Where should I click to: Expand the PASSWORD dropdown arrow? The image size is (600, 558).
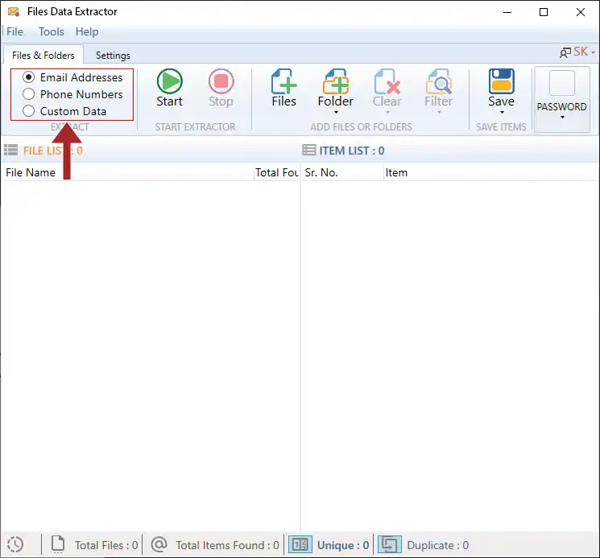point(562,118)
